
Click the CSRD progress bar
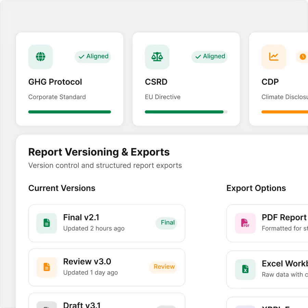tap(186, 112)
